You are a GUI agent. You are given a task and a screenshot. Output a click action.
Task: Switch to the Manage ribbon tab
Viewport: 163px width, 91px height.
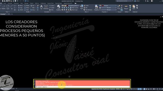click(26, 3)
